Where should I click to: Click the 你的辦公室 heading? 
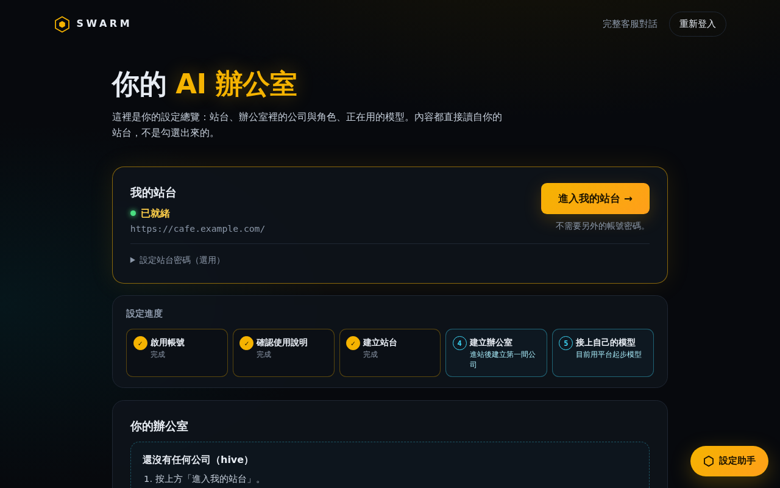159,426
